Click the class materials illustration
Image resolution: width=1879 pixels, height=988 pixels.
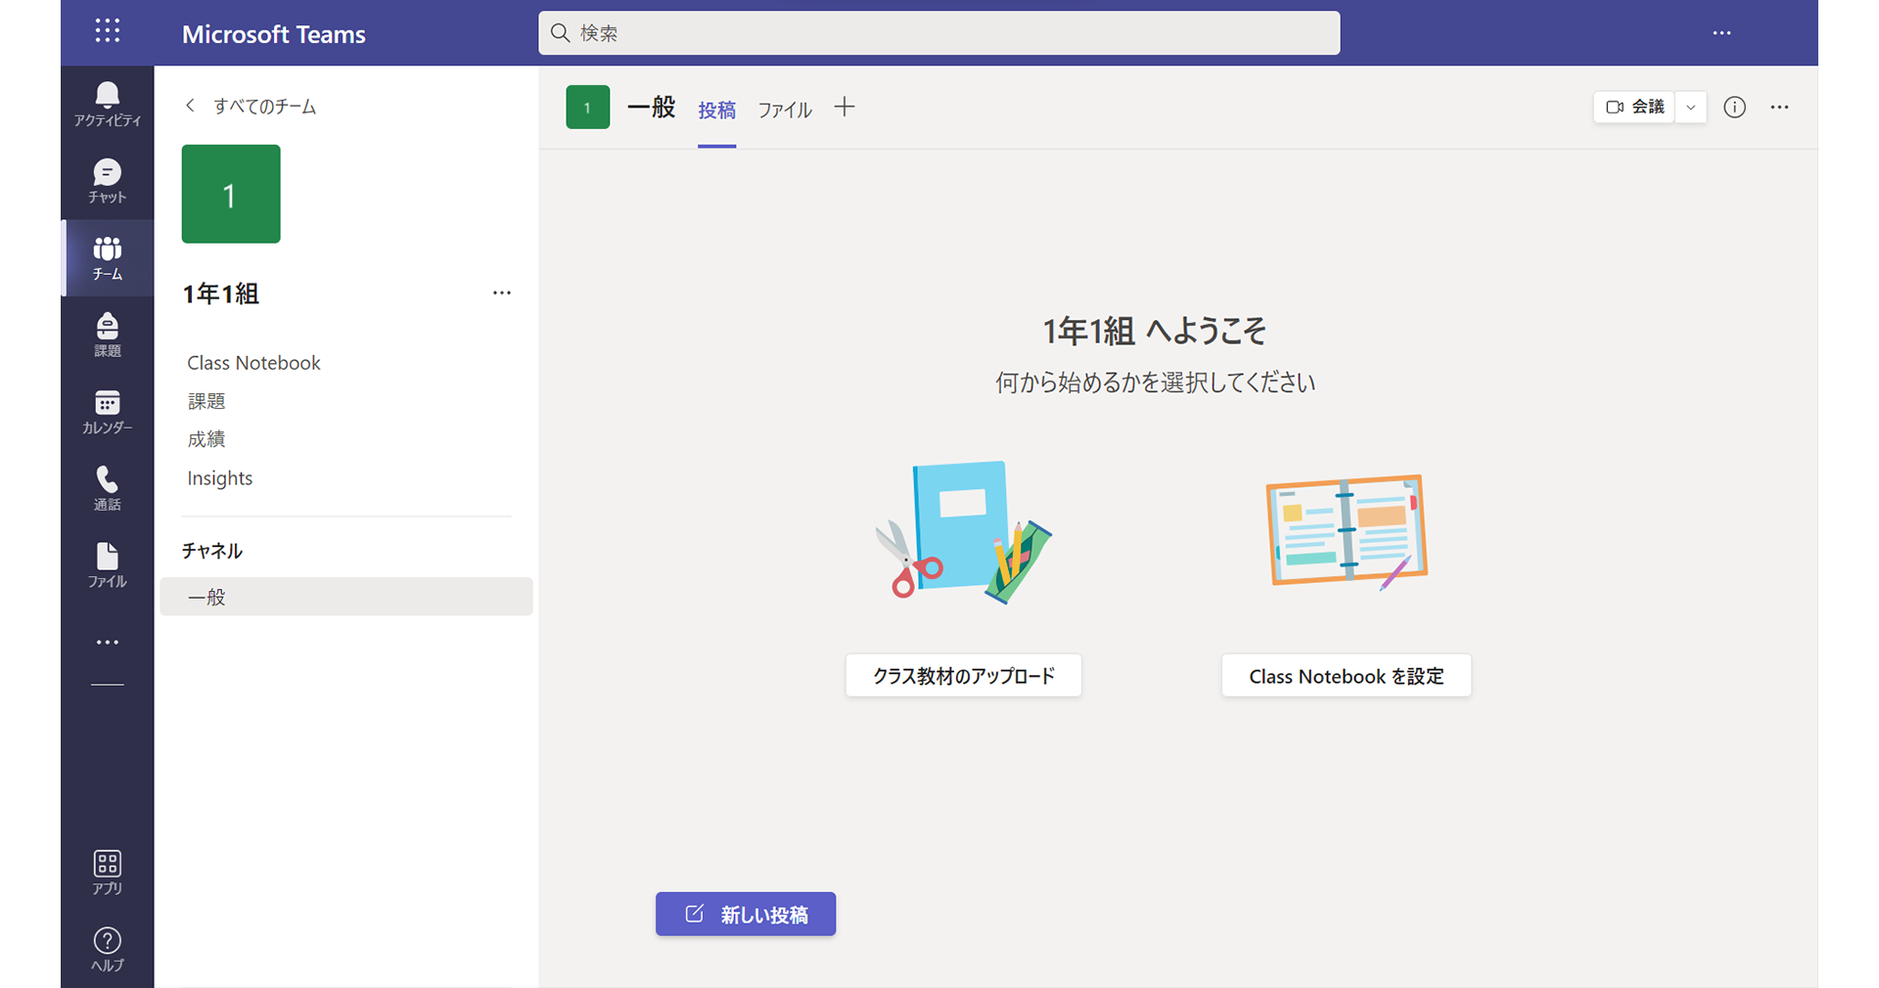point(964,531)
